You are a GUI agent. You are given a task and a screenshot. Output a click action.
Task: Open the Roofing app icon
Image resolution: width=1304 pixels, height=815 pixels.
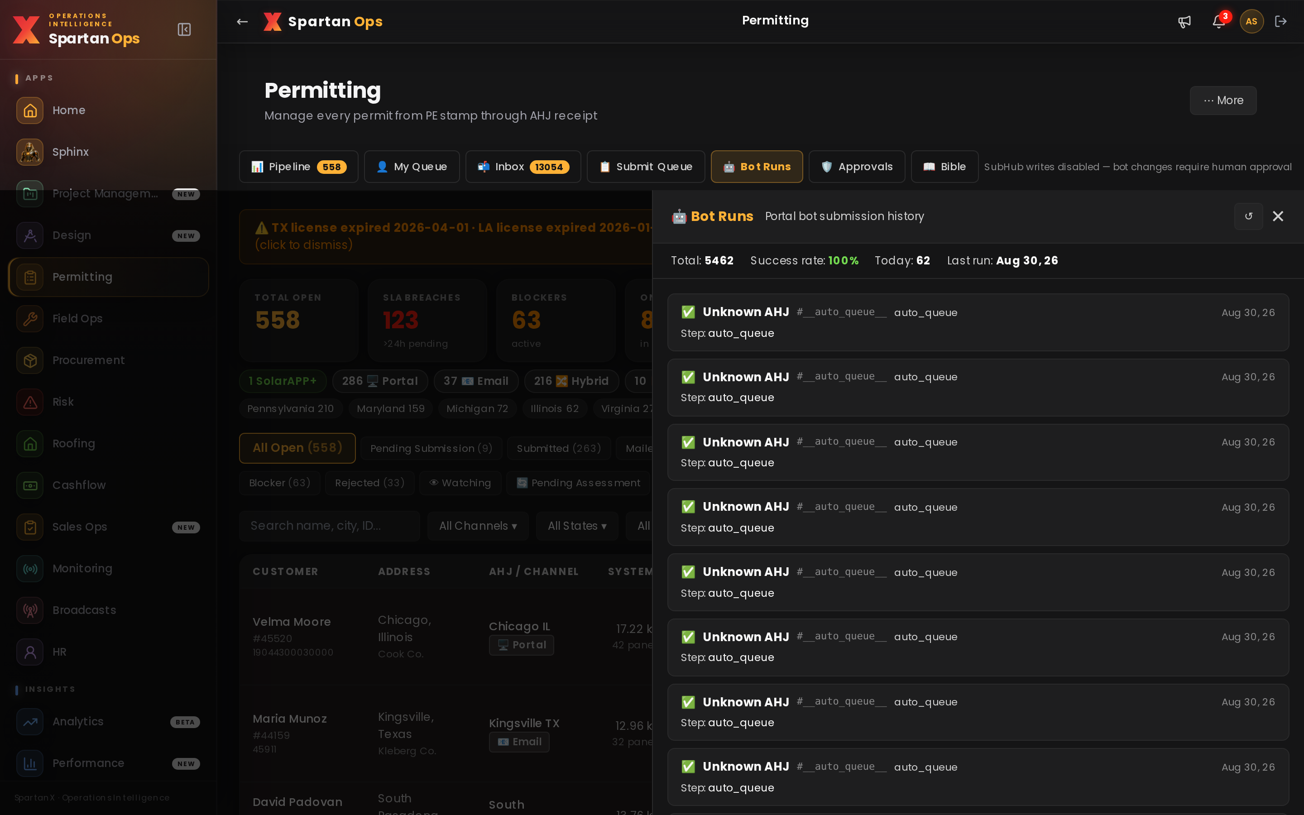click(29, 444)
